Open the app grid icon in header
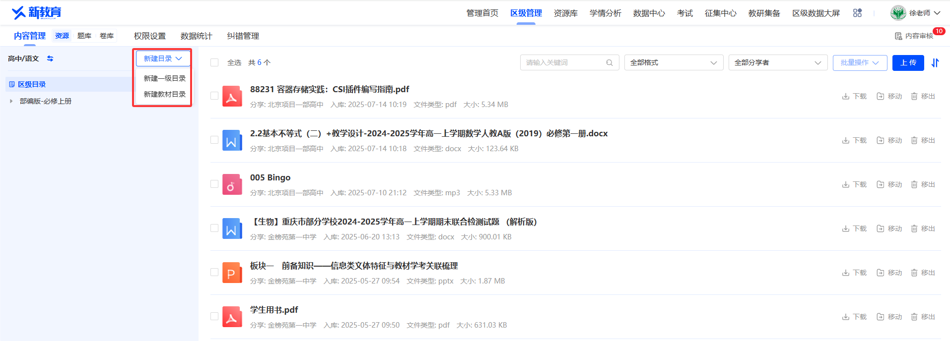The height and width of the screenshot is (341, 950). tap(857, 13)
